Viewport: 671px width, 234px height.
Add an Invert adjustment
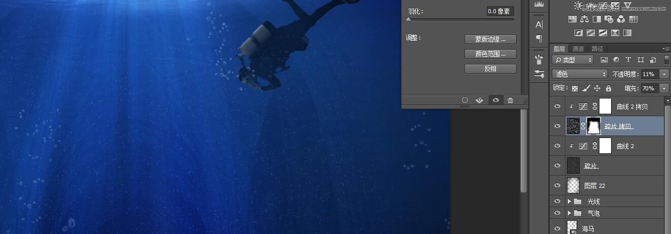(578, 33)
